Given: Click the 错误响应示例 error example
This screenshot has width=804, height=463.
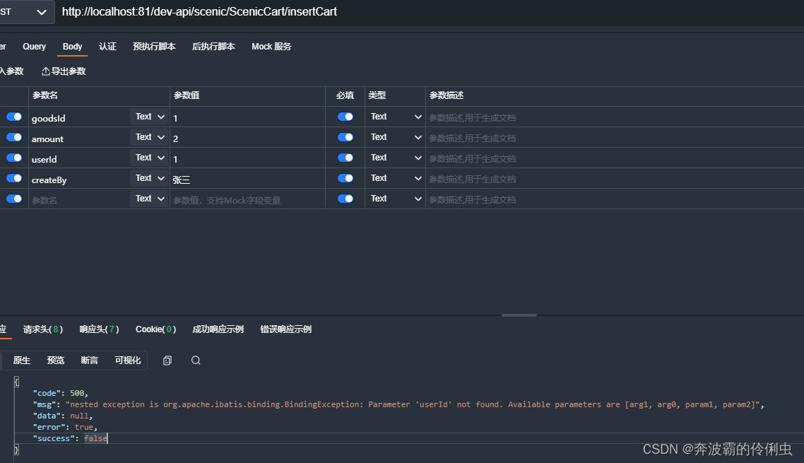Looking at the screenshot, I should [285, 329].
